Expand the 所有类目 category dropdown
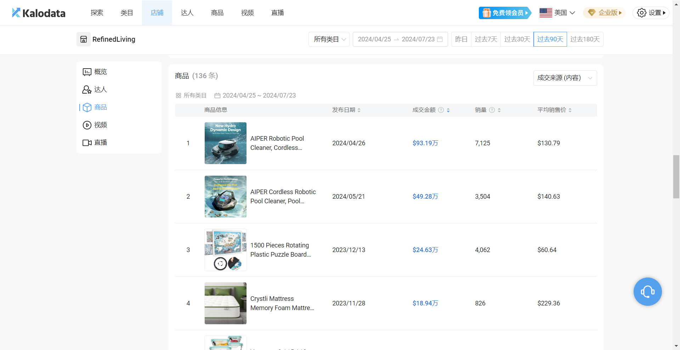Screen dimensions: 680x350 coord(329,39)
